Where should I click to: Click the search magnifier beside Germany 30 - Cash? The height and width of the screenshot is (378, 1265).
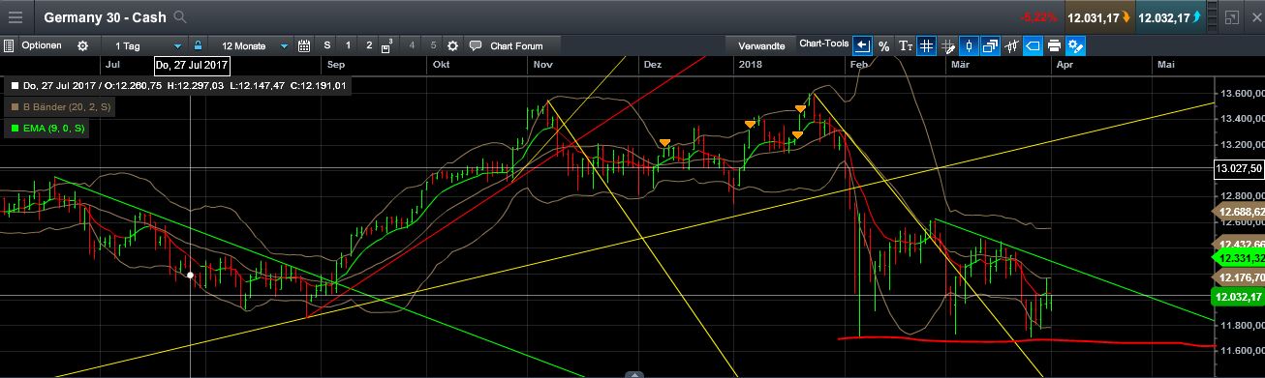point(180,17)
